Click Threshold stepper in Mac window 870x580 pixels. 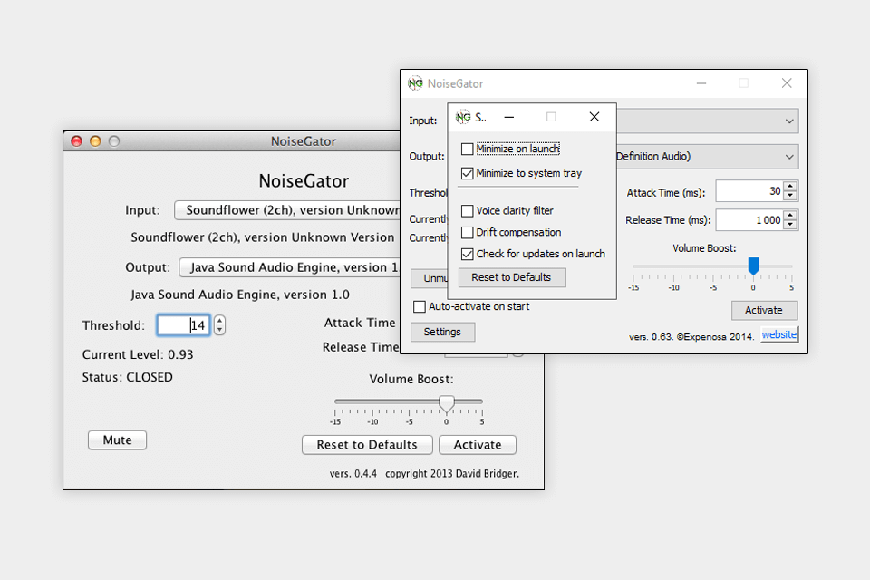coord(219,325)
